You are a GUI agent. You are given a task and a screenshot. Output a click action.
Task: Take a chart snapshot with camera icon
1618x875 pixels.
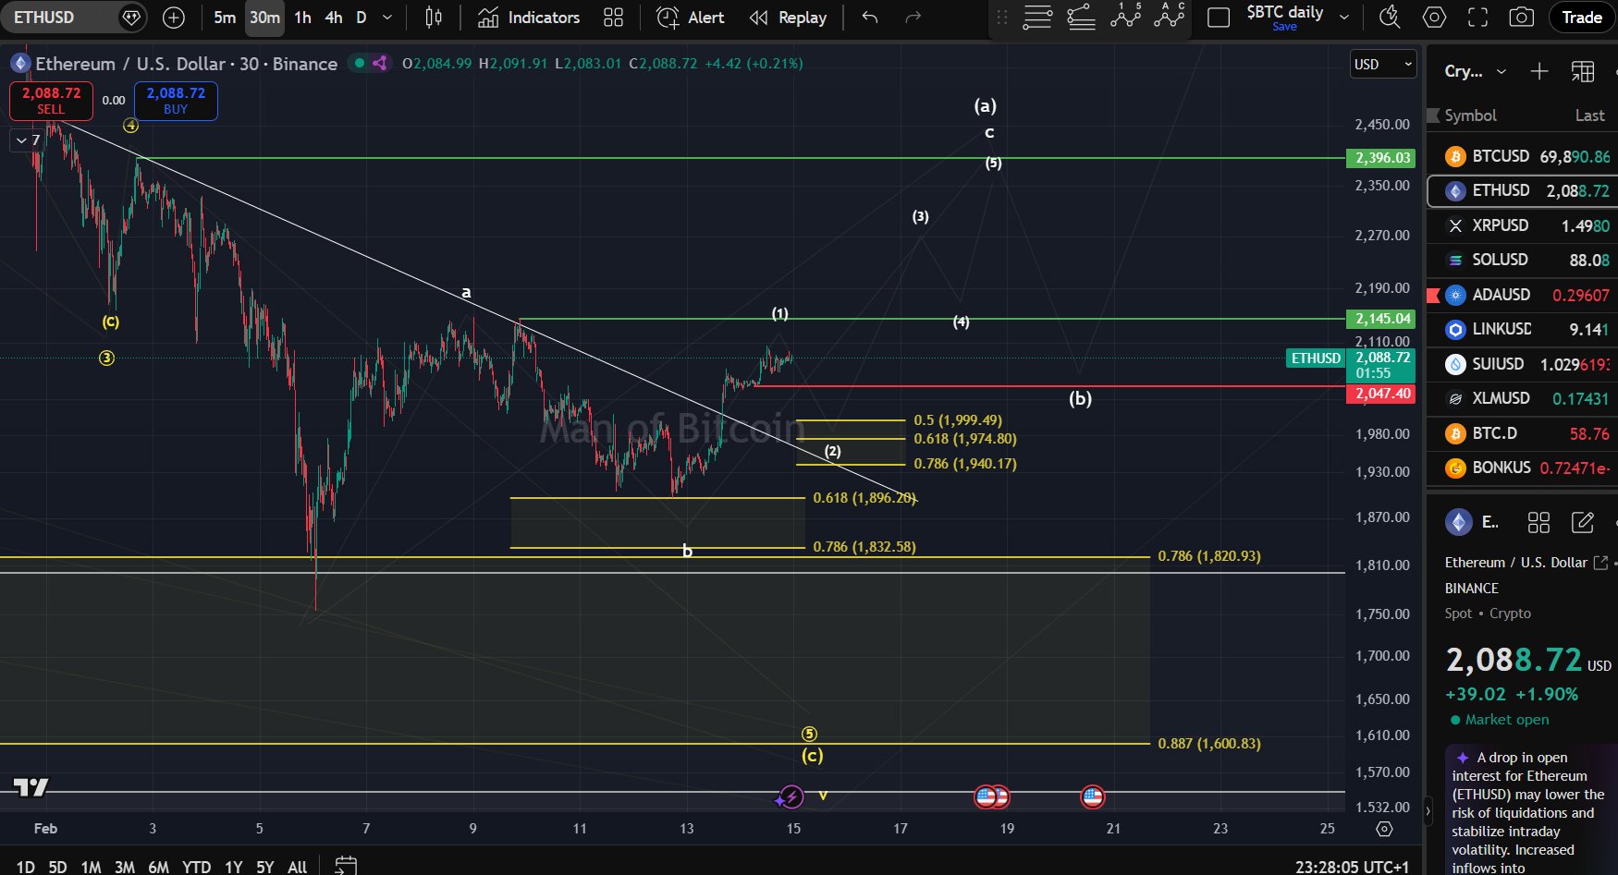[1521, 18]
